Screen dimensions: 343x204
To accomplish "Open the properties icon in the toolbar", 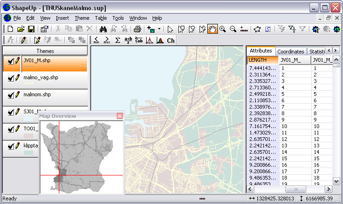I will 45,29.
